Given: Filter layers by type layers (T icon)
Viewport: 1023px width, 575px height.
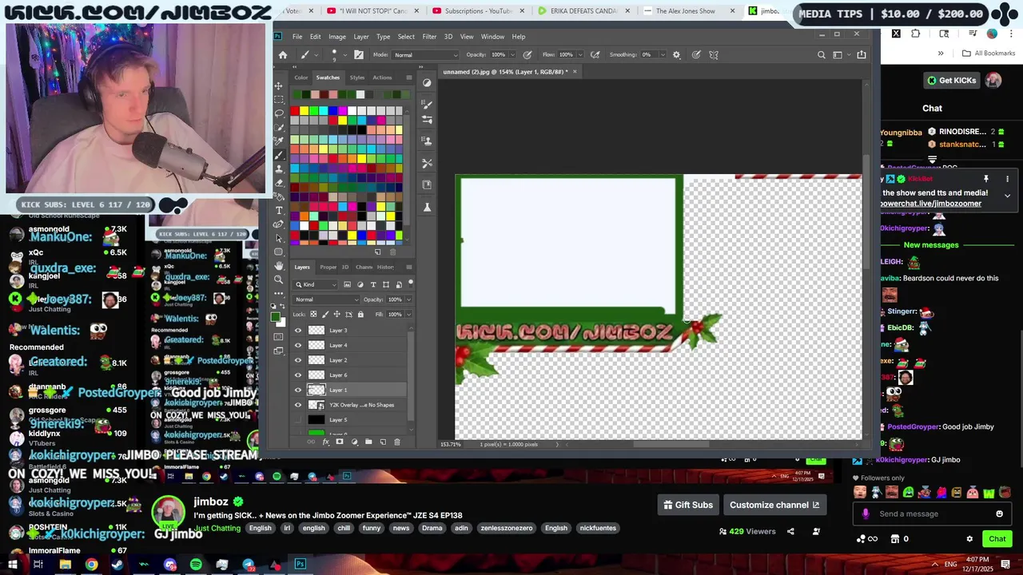Looking at the screenshot, I should (x=373, y=284).
